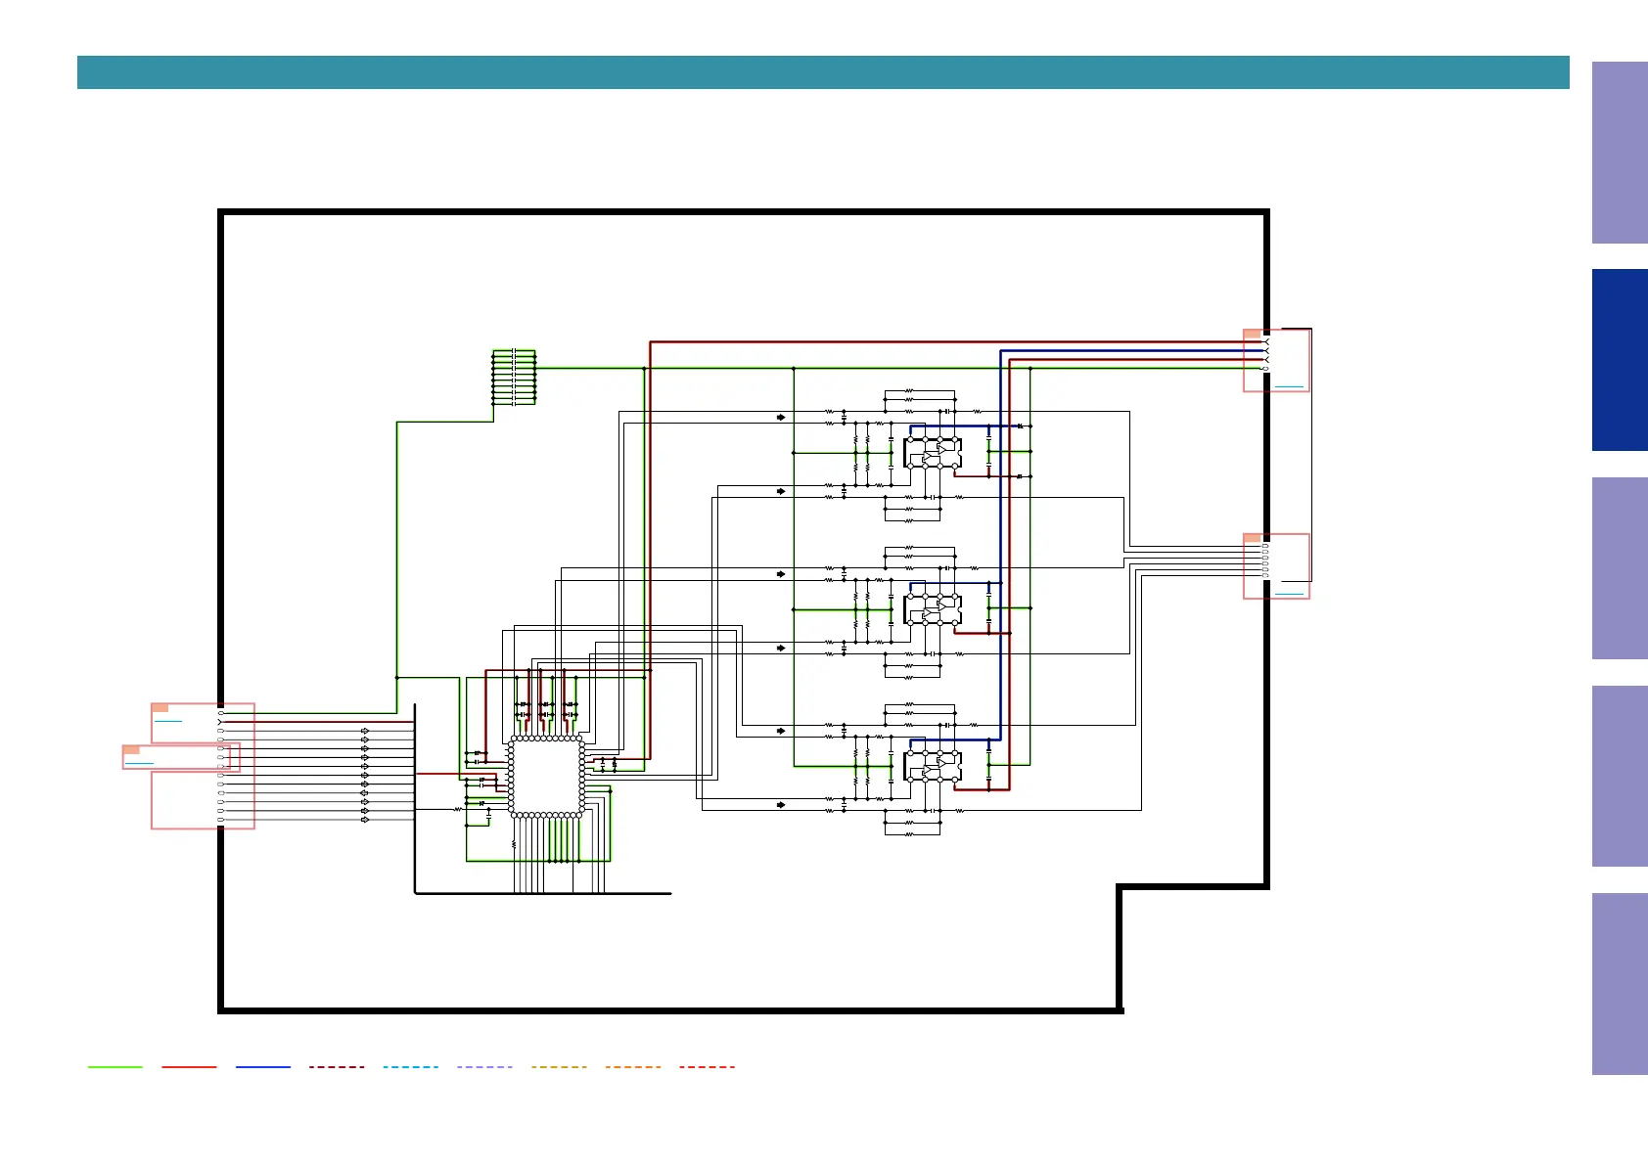Follow the link in the lower-right connector box
The width and height of the screenshot is (1648, 1165).
pos(1289,593)
